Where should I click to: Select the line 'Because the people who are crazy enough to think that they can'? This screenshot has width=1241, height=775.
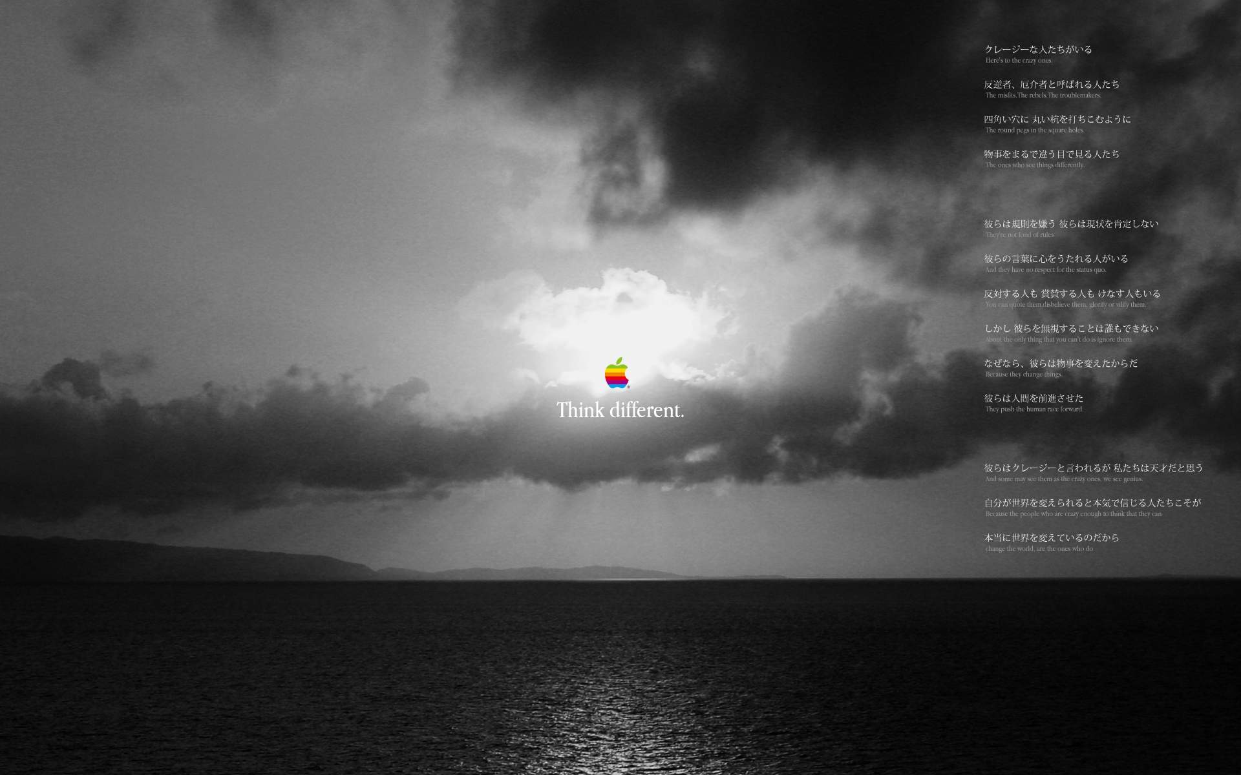click(x=1073, y=514)
